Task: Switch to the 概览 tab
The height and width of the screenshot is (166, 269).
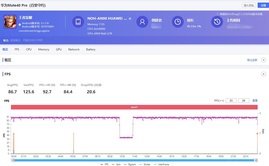Action: (x=5, y=50)
